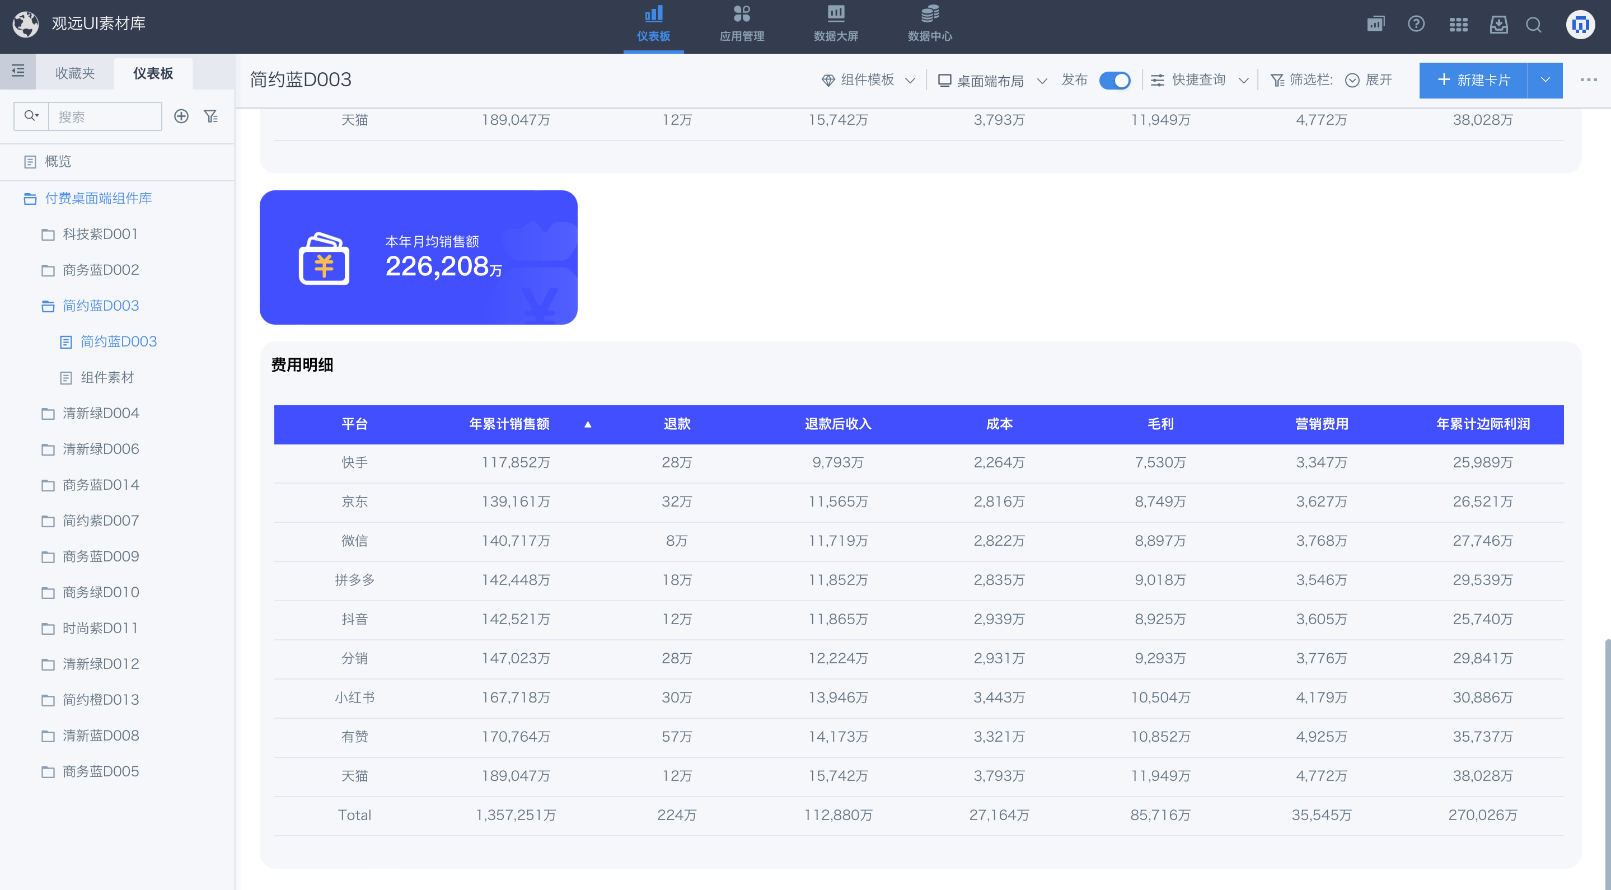Image resolution: width=1611 pixels, height=890 pixels.
Task: Open the 组件模板 dropdown
Action: point(868,80)
